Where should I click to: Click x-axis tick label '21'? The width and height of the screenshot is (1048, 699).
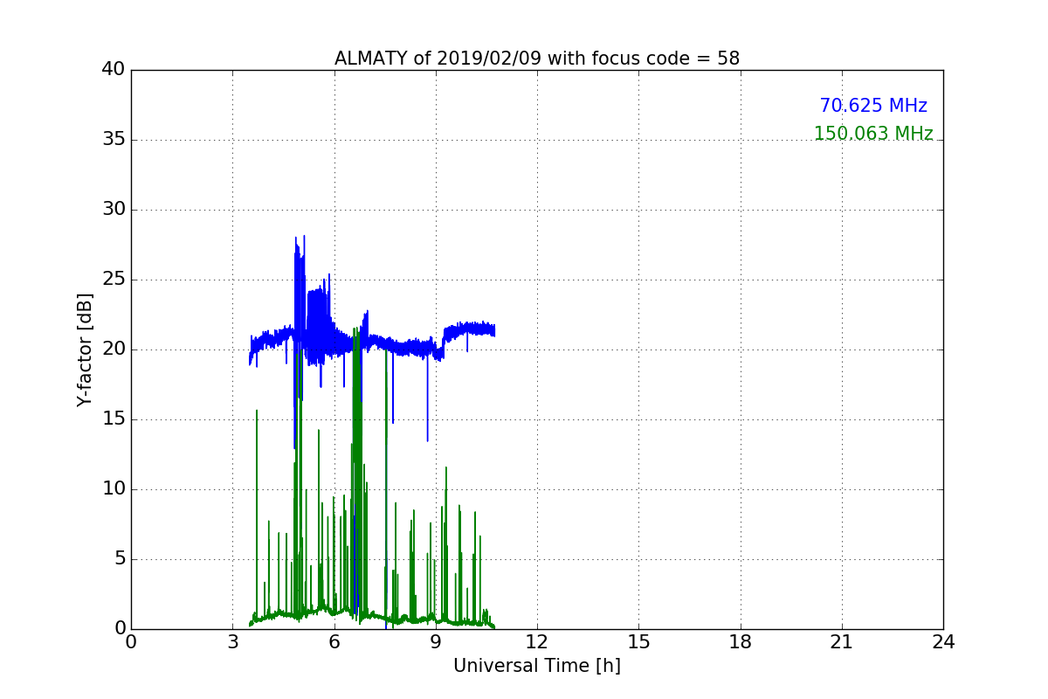tap(842, 642)
